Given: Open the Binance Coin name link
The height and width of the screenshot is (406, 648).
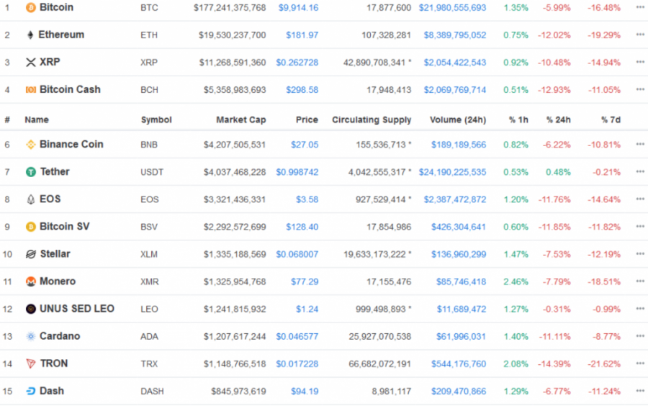Looking at the screenshot, I should 71,145.
